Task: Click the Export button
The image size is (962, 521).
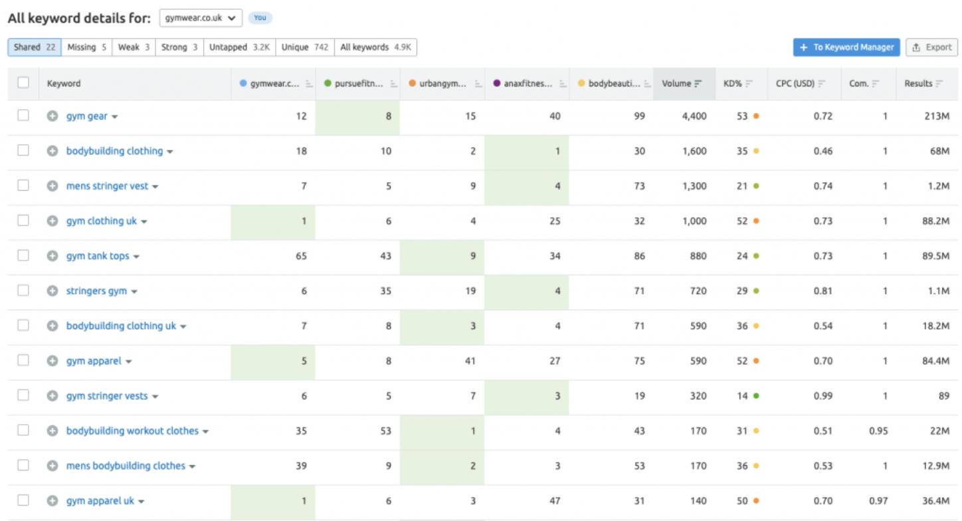Action: tap(931, 47)
